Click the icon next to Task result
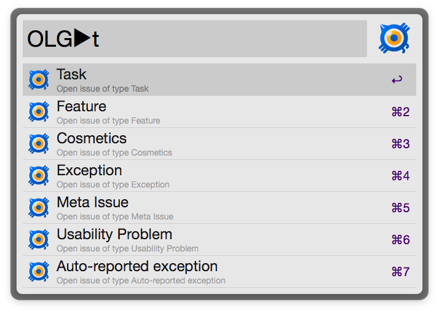 point(39,80)
